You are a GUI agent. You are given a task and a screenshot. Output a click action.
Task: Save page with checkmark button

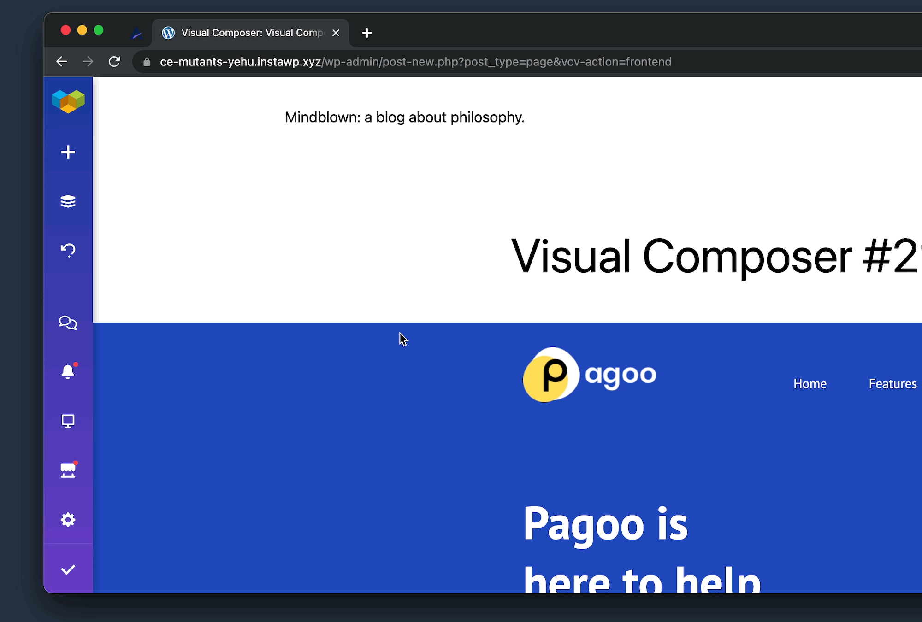pos(68,569)
